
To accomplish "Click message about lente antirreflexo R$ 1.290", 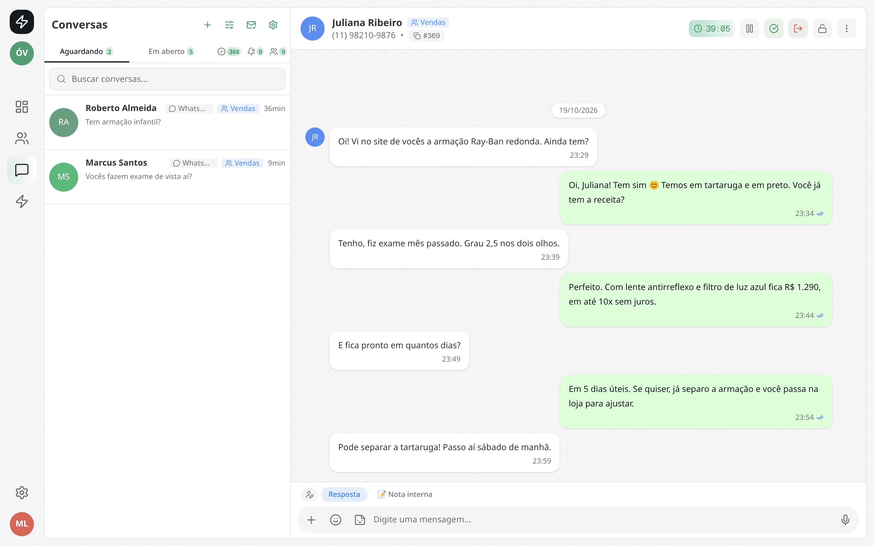I will (x=696, y=300).
